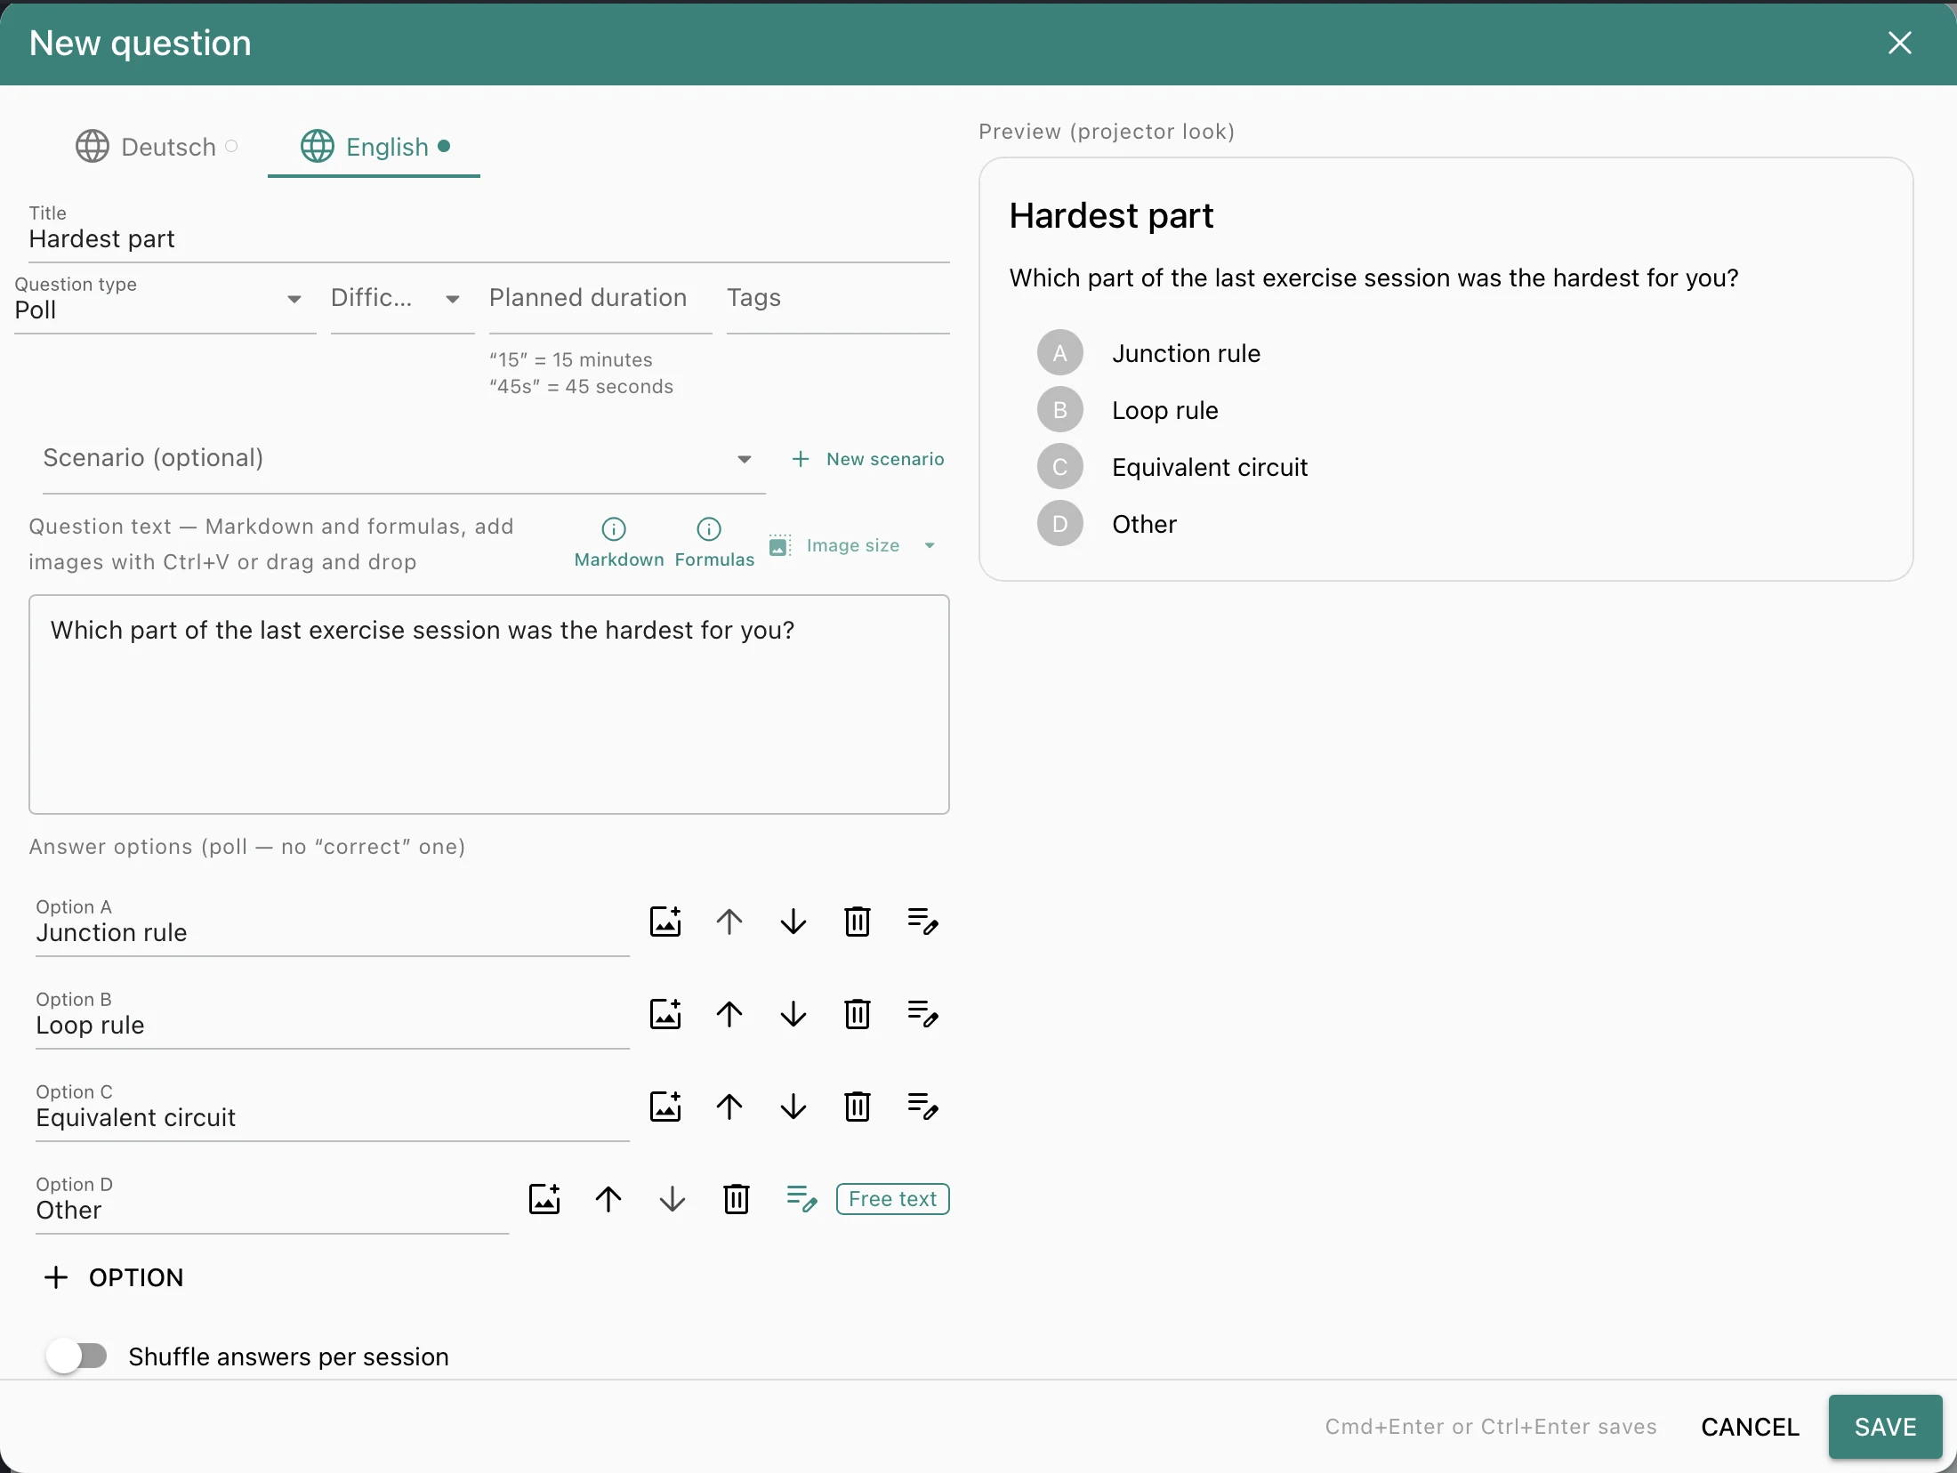Click the Save button
The height and width of the screenshot is (1473, 1957).
pos(1885,1427)
